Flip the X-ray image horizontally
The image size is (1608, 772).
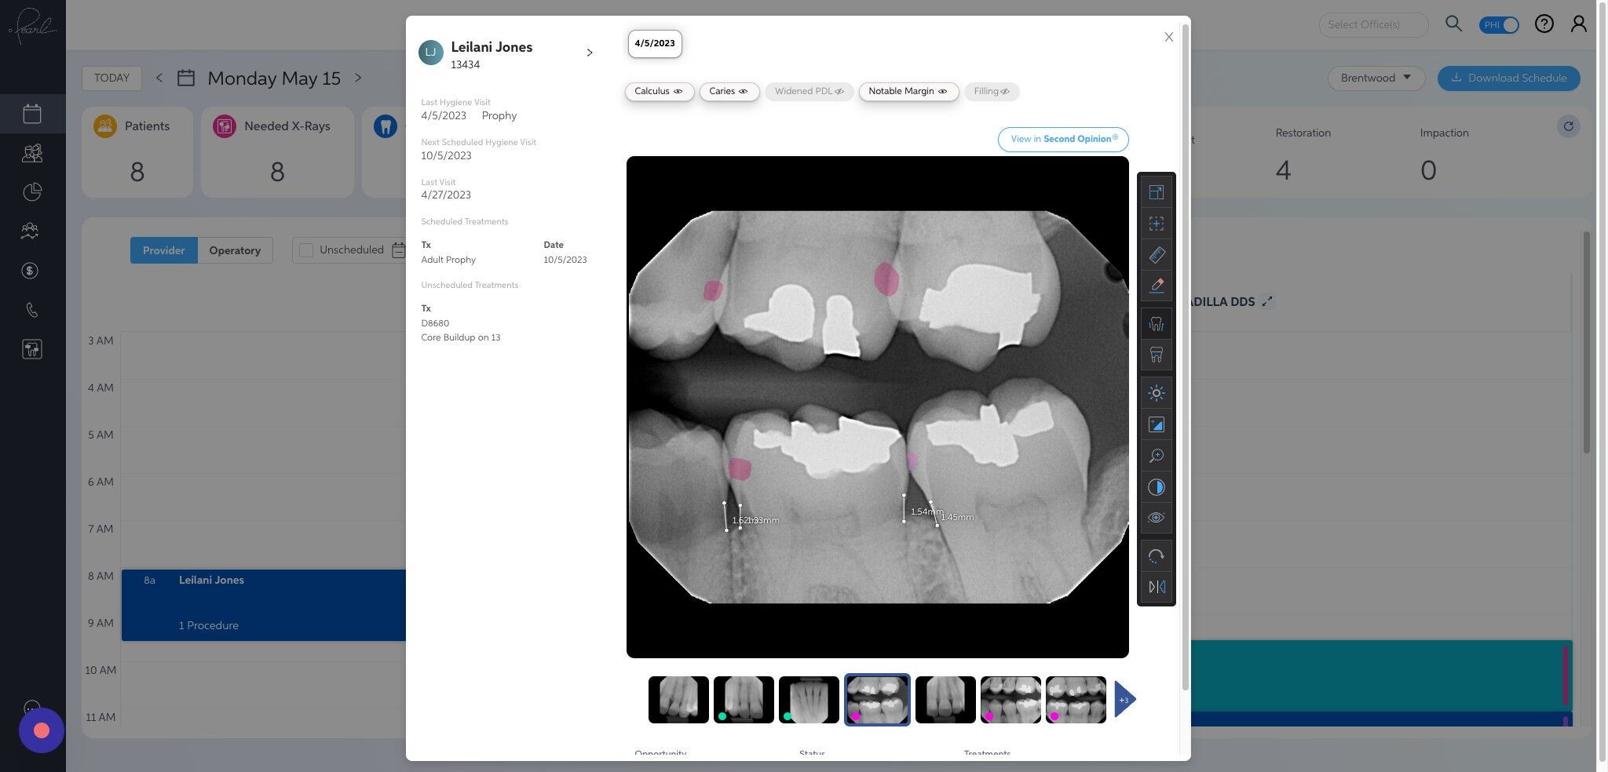point(1156,587)
